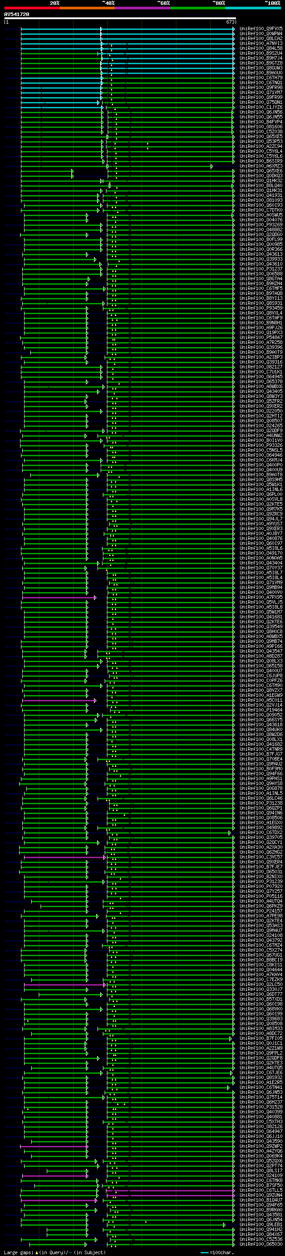Select hit label UniRef100_Q41931
Image resolution: width=285 pixels, height=1256 pixels.
point(261,196)
